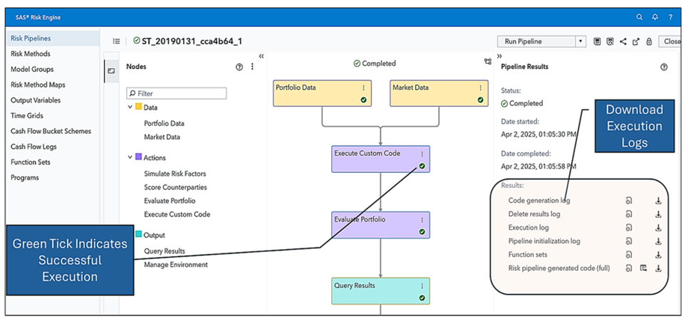
Task: Open search in the SAS header
Action: pos(639,17)
